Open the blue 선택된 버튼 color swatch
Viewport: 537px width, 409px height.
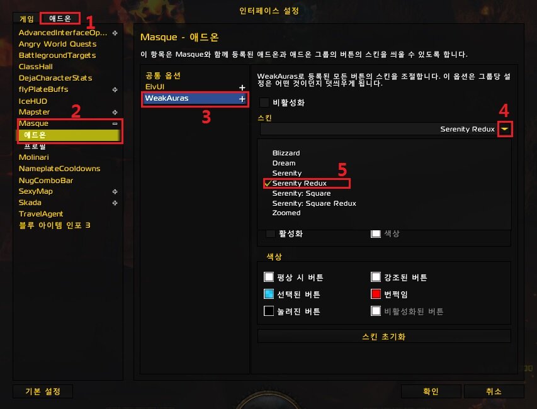click(269, 294)
